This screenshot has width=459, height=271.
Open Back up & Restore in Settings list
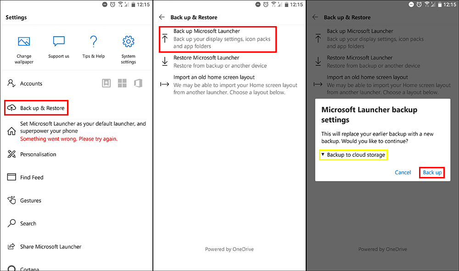click(x=36, y=108)
